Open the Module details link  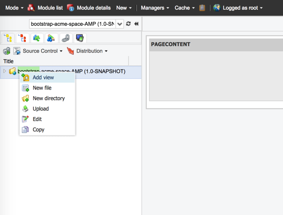(93, 8)
